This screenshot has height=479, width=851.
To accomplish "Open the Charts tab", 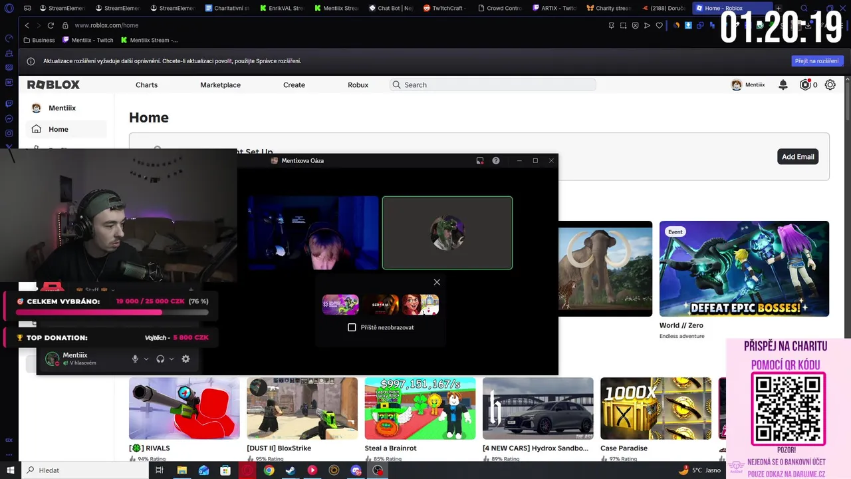I will 146,85.
